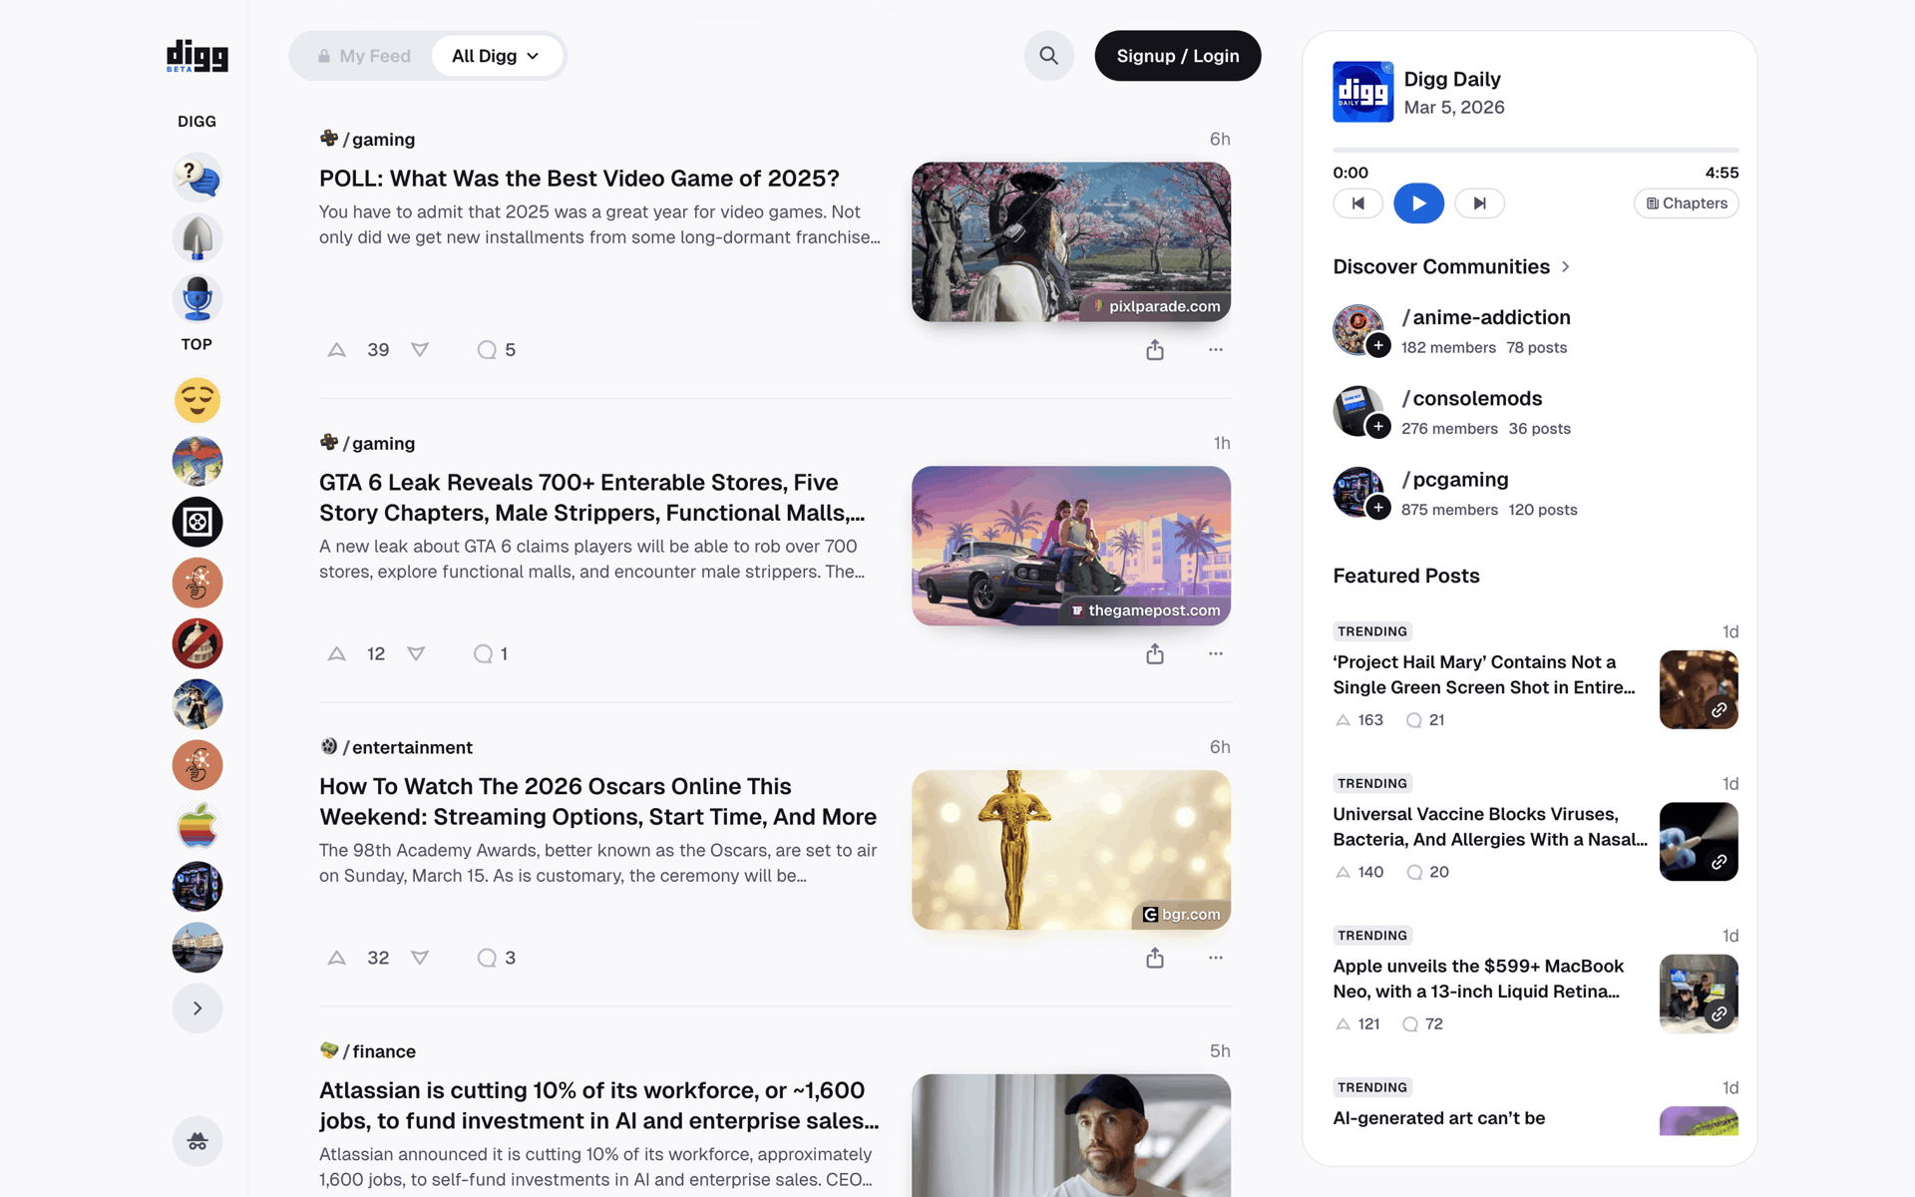
Task: Play the Digg Daily episode
Action: coord(1418,203)
